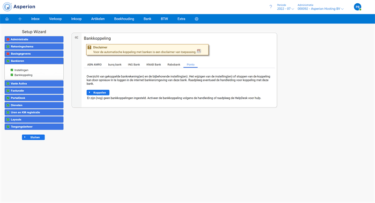Viewport: 375px width, 203px height.
Task: Open the Artikelen menu
Action: point(98,19)
